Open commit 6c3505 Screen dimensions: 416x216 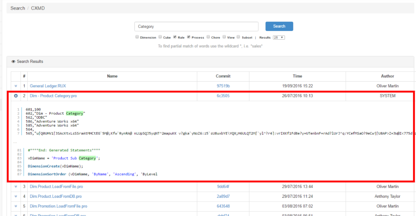pyautogui.click(x=223, y=96)
